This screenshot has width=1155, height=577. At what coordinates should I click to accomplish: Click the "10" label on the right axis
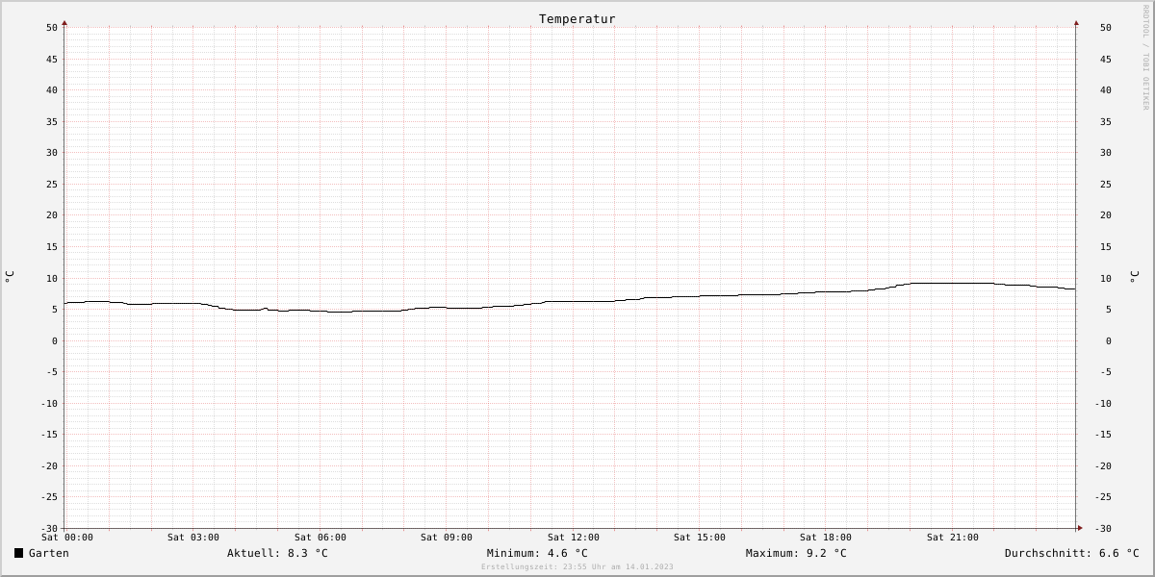1106,278
